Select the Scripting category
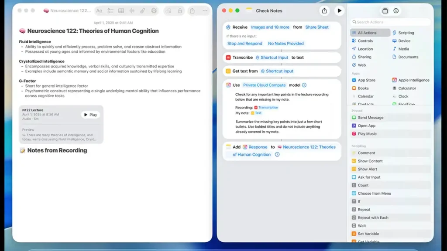This screenshot has width=447, height=251. (x=406, y=33)
